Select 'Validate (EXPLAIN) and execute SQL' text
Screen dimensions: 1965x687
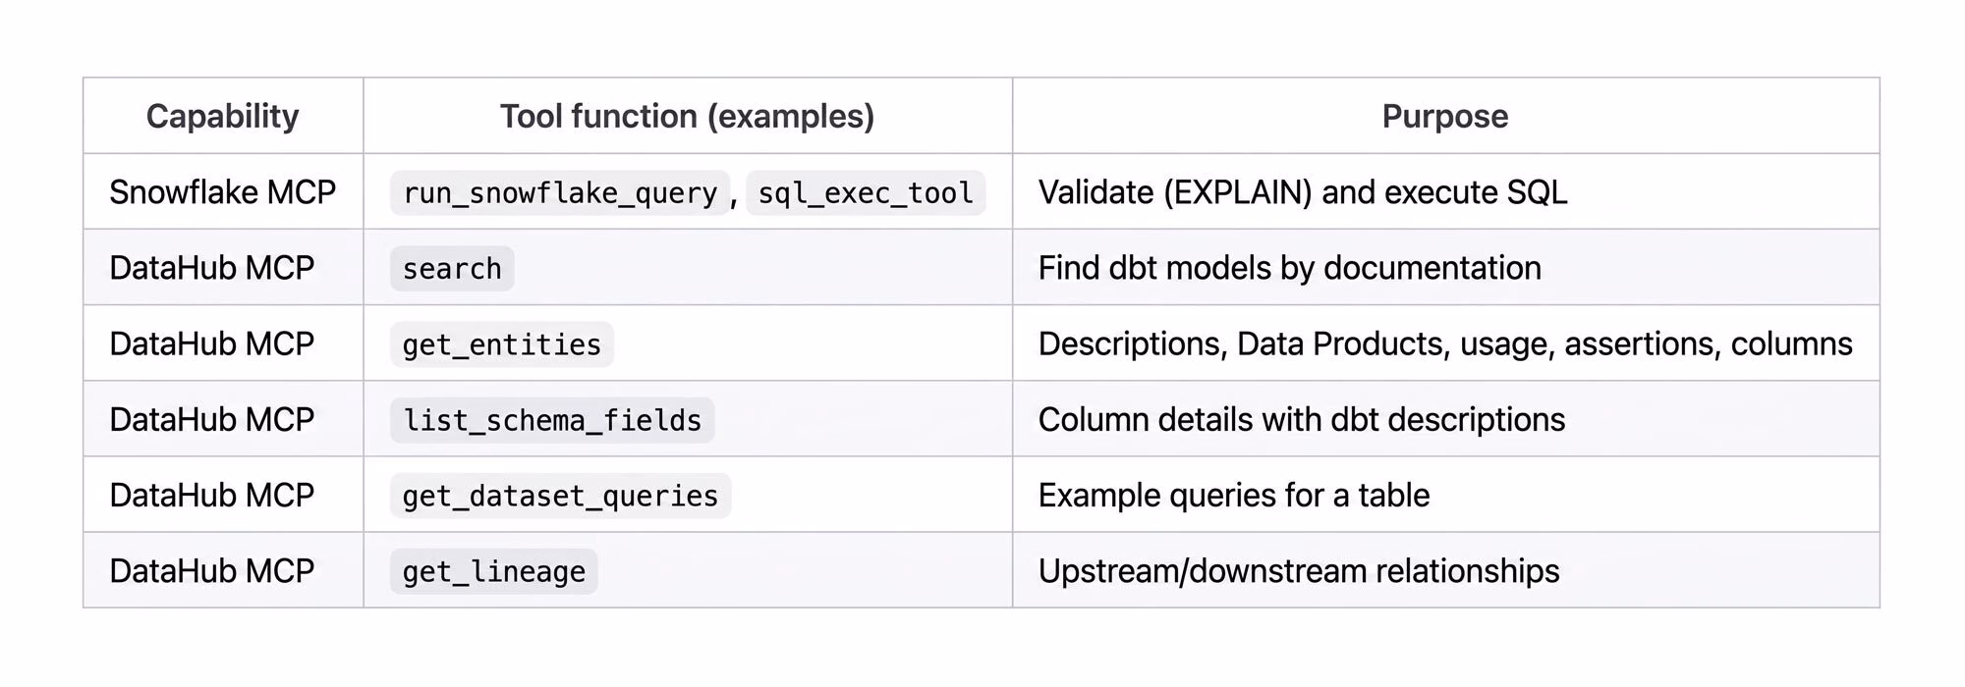coord(1303,192)
